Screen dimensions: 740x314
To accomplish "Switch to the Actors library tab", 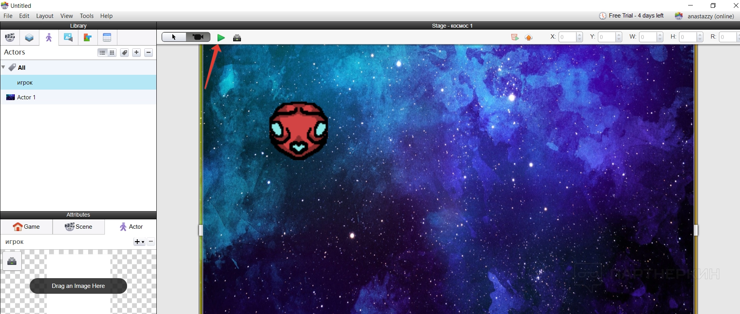I will (49, 38).
